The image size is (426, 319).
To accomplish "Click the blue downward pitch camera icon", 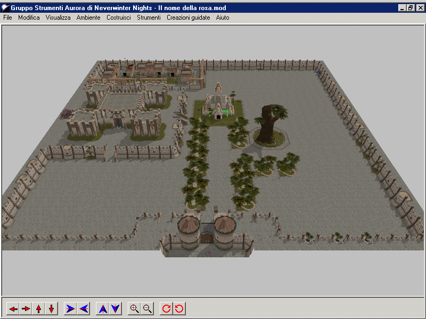I will [115, 309].
